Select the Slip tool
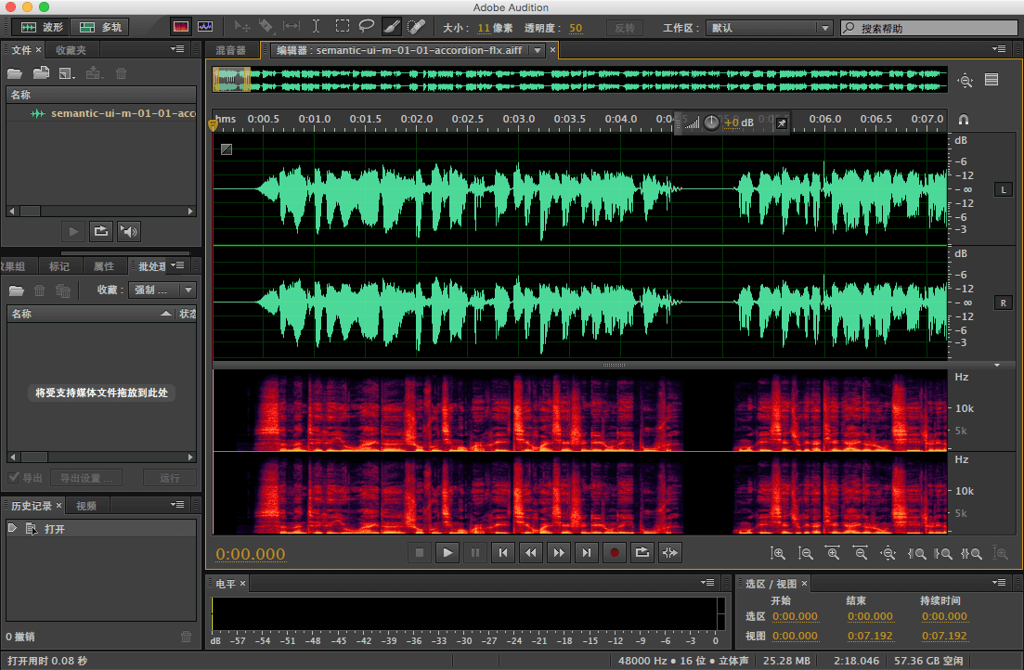The image size is (1024, 670). point(291,27)
